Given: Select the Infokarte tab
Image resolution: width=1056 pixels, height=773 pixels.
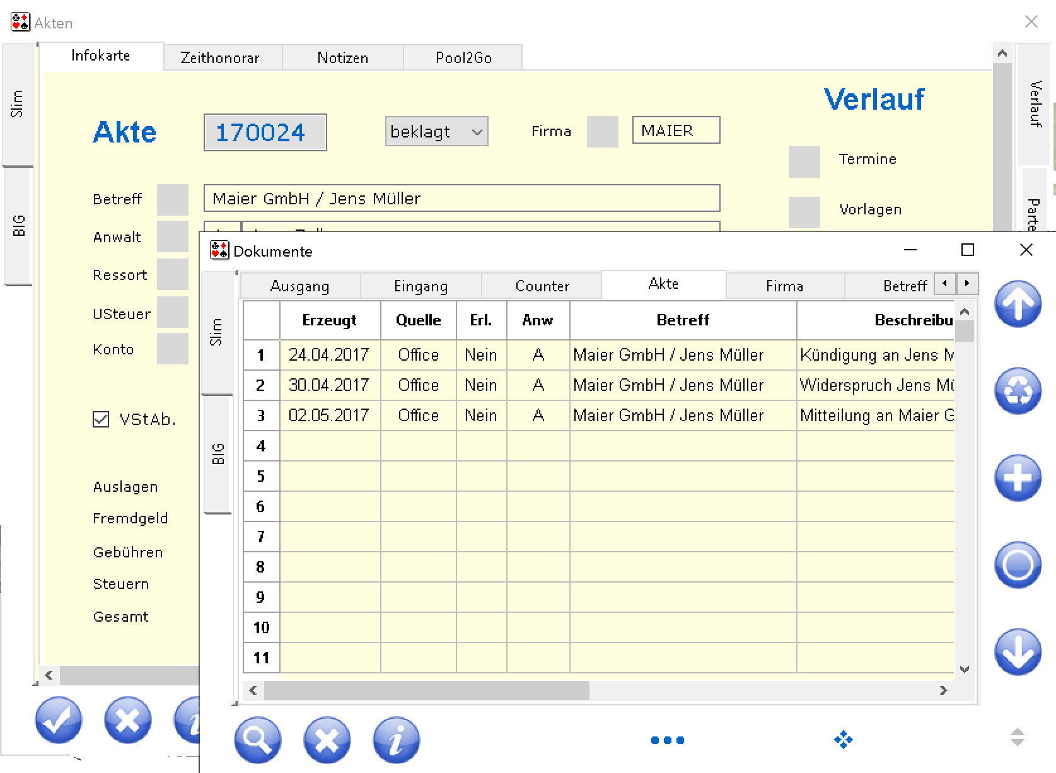Looking at the screenshot, I should tap(101, 55).
